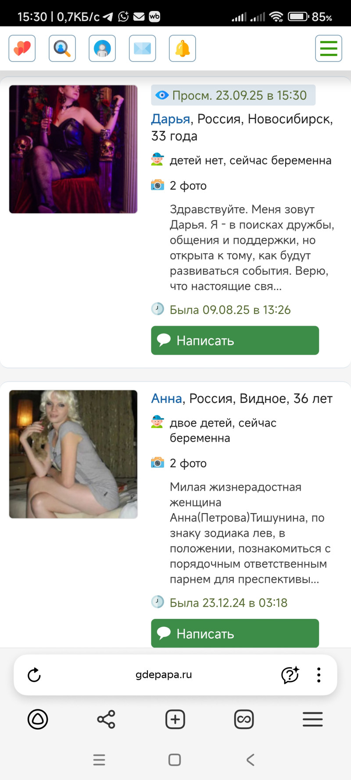
Task: Open the Alice assistant icon in bottom bar
Action: point(38,719)
